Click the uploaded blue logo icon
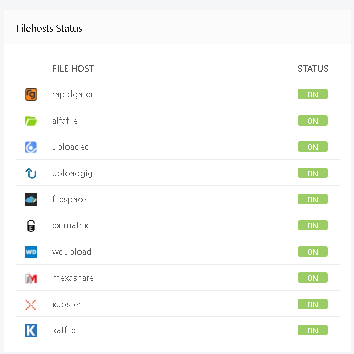 click(x=31, y=147)
